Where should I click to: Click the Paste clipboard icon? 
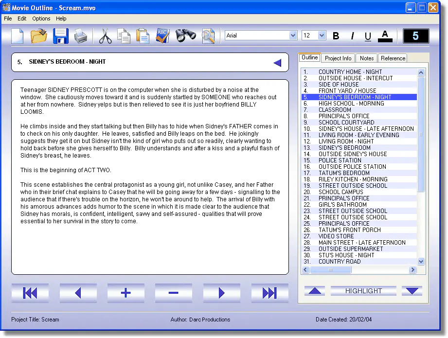143,36
